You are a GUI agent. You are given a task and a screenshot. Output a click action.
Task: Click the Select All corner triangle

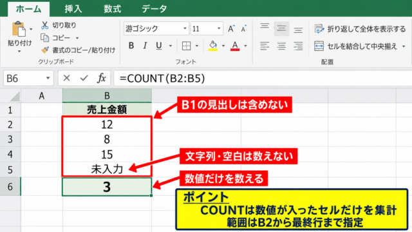[15, 97]
